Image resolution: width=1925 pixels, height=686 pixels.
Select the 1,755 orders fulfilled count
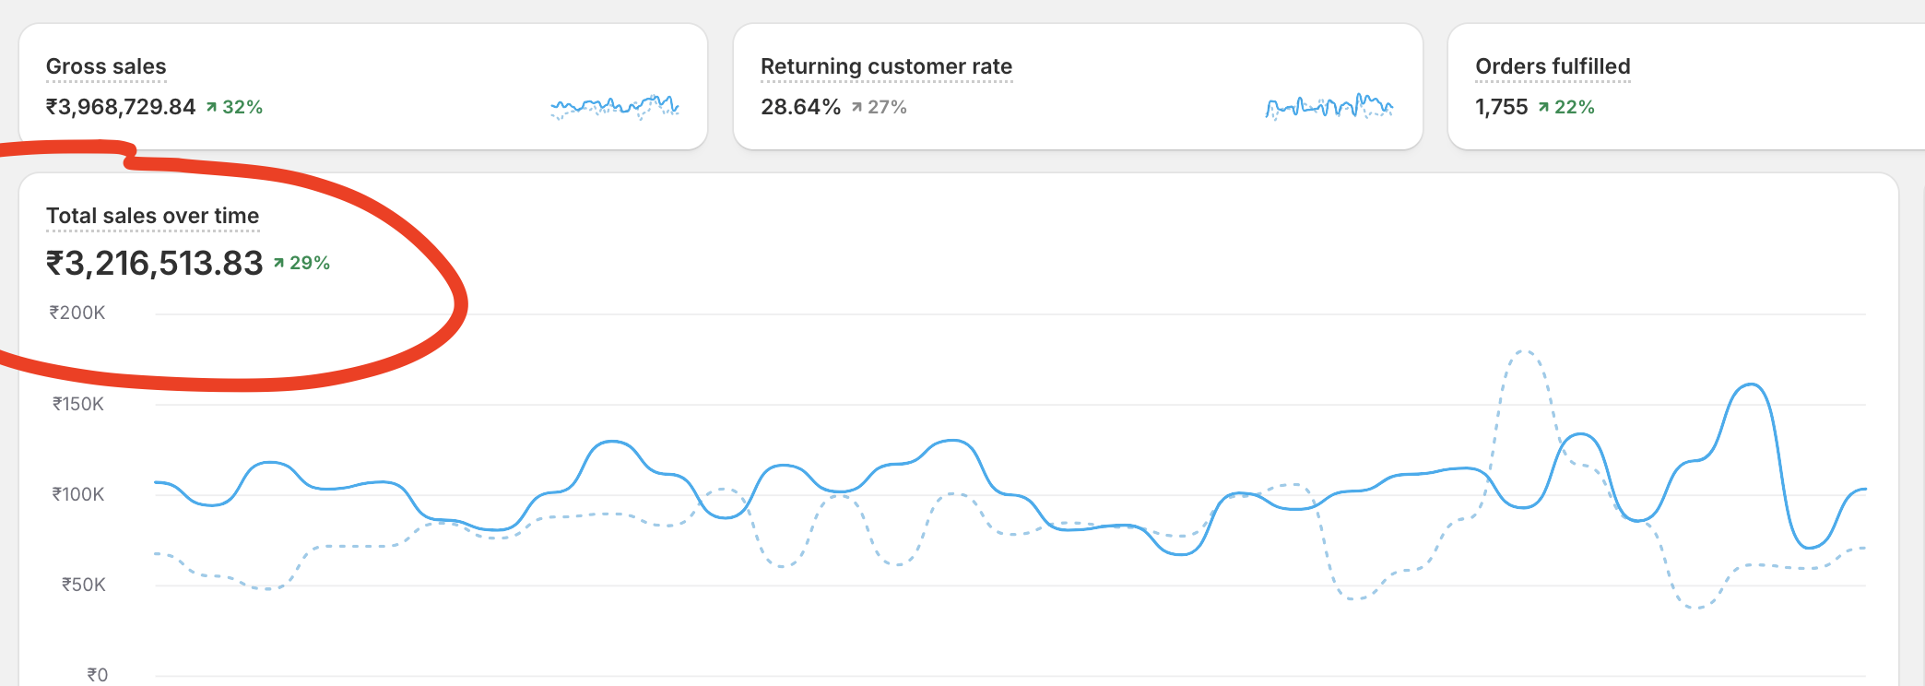[1501, 107]
